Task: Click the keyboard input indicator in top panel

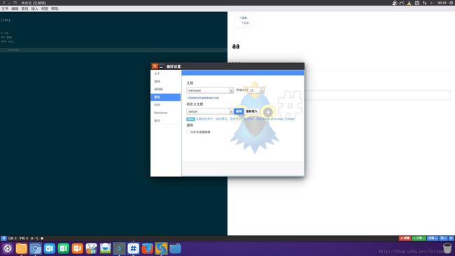Action: coord(417,3)
